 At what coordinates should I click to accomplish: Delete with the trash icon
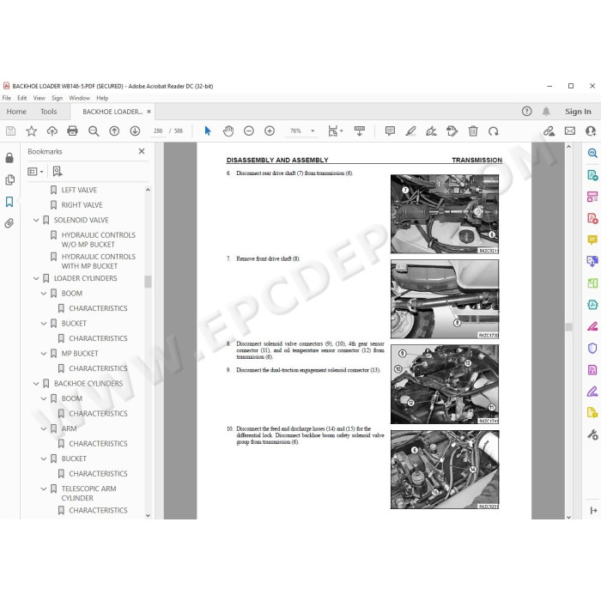tap(473, 131)
